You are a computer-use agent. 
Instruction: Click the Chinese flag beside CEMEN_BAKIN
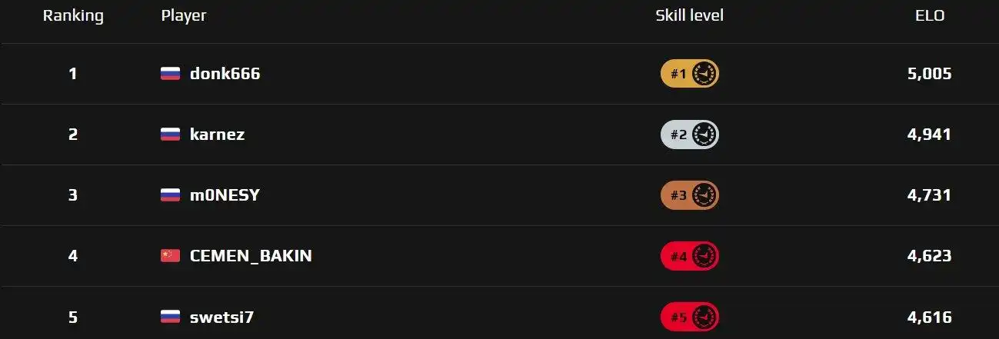[x=170, y=256]
